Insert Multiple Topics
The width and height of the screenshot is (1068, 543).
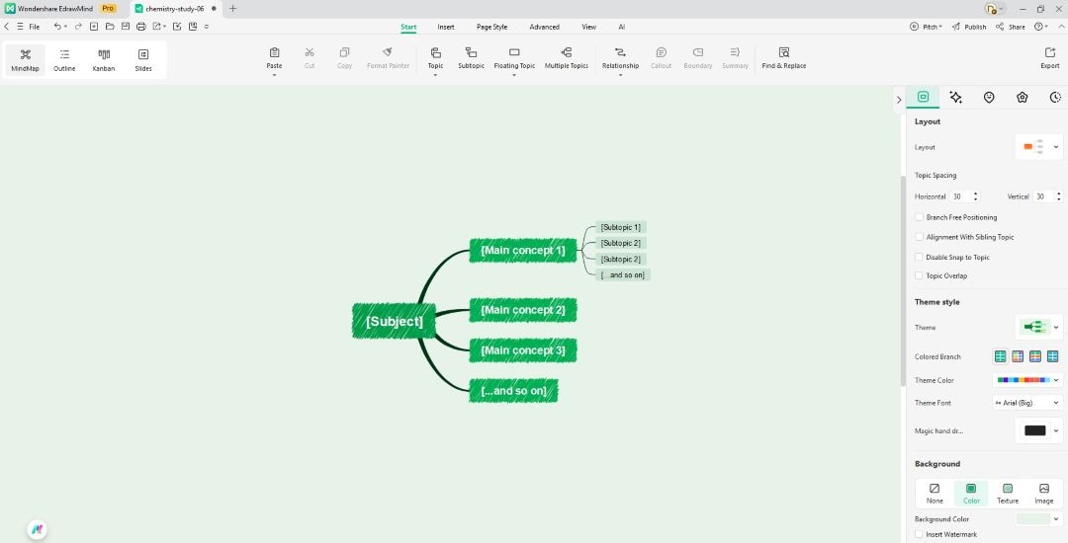click(566, 58)
